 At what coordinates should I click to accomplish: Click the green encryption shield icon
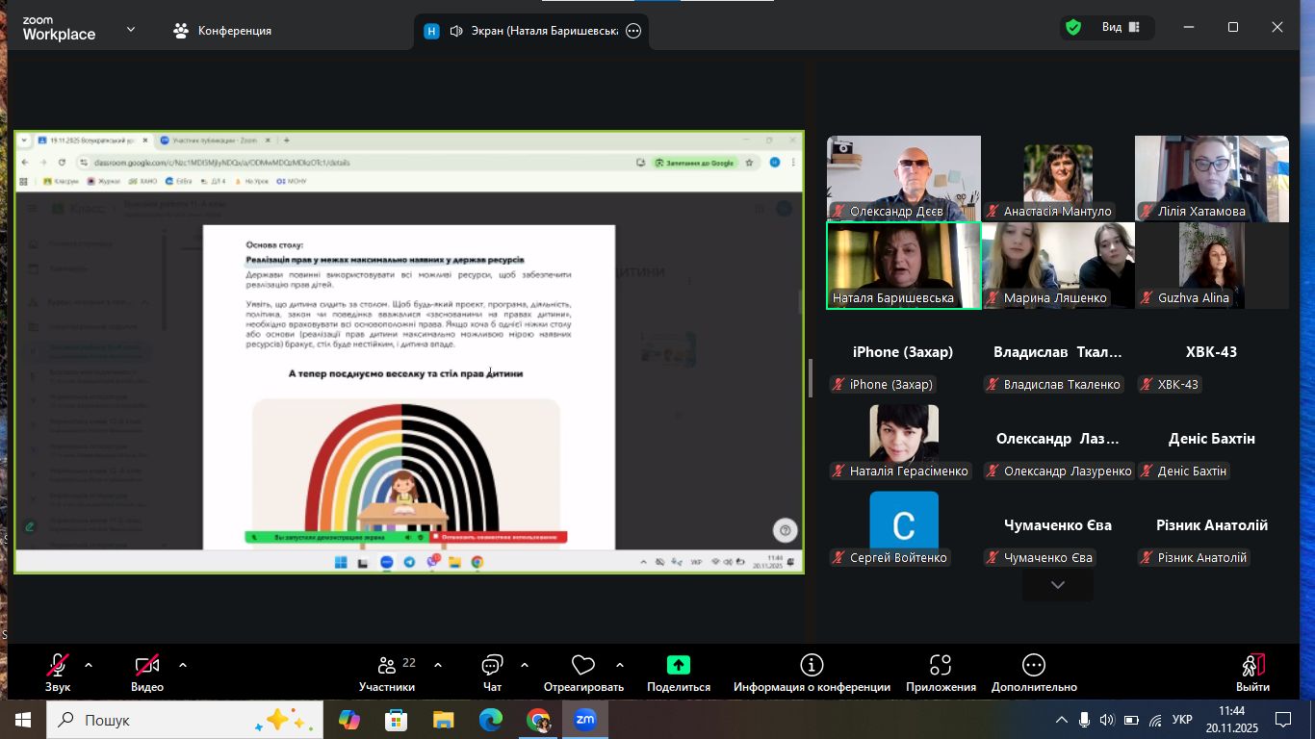[1072, 28]
